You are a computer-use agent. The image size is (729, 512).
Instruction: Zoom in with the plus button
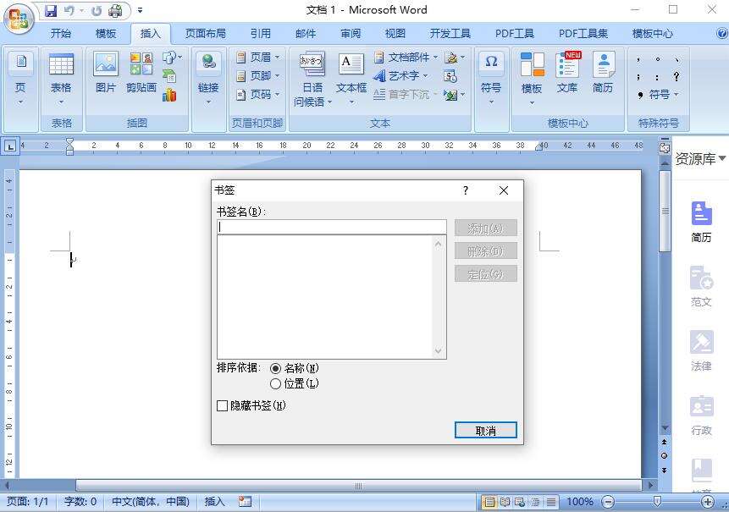(707, 502)
